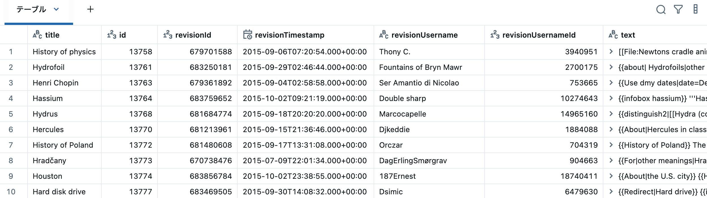Expand text cell for History of physics row
The image size is (707, 198).
[x=611, y=51]
